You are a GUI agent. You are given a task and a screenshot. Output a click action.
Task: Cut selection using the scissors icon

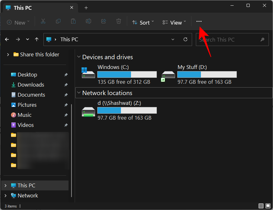[43, 21]
